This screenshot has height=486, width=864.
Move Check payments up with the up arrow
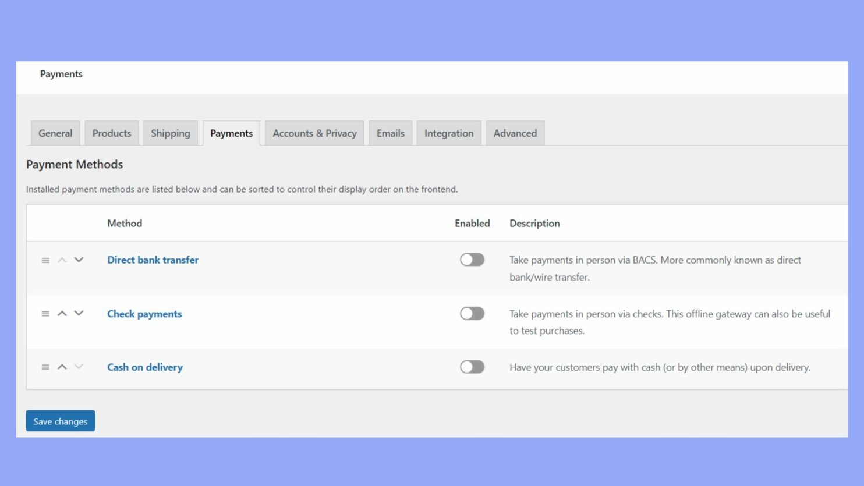[62, 313]
